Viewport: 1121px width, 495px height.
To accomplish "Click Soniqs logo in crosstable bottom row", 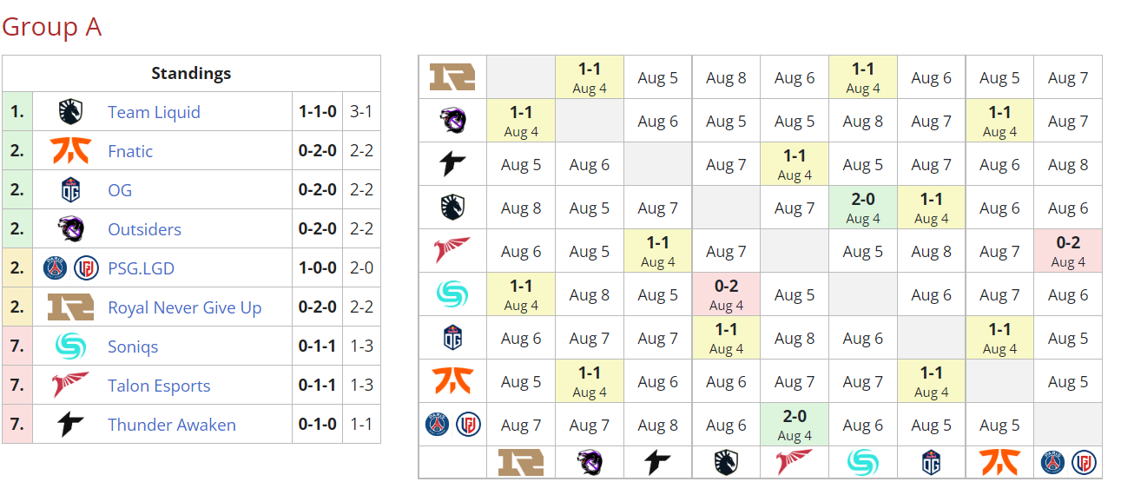I will 863,461.
